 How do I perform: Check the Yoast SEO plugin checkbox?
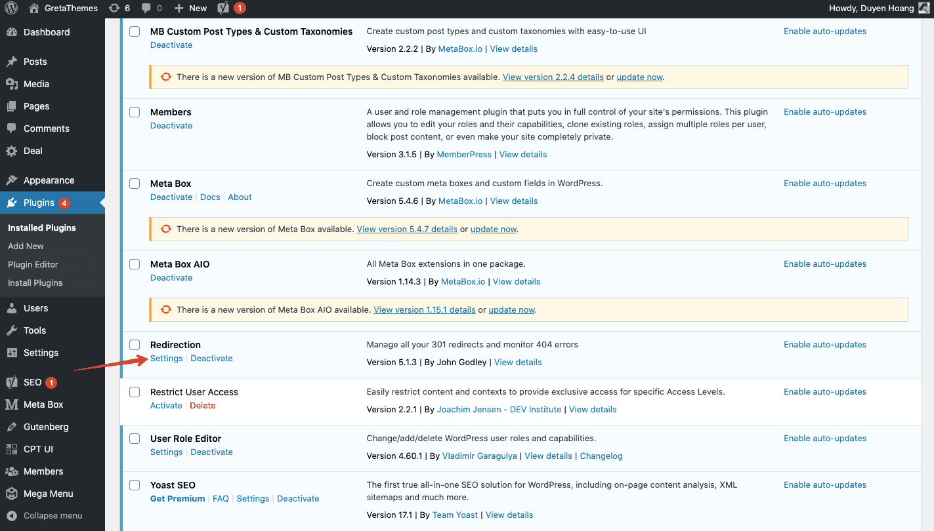pos(135,486)
